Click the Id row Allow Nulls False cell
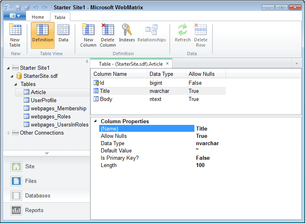The width and height of the screenshot is (305, 223). tap(195, 83)
